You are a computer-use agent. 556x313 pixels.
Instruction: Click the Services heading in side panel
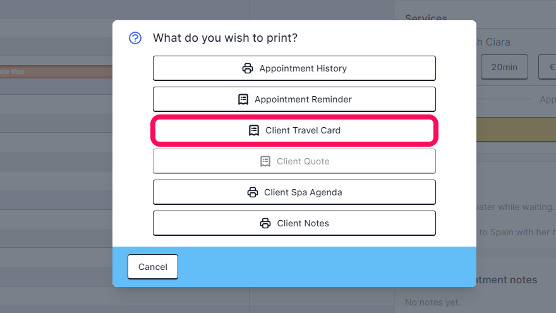click(426, 18)
